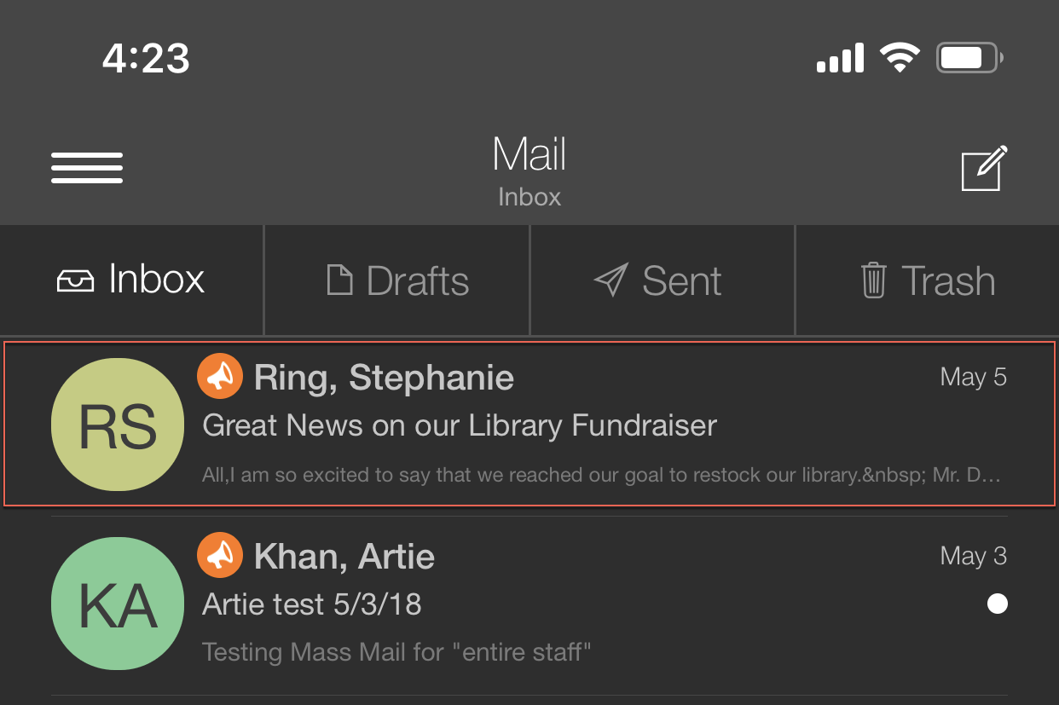Switch to the Trash tab

(928, 280)
